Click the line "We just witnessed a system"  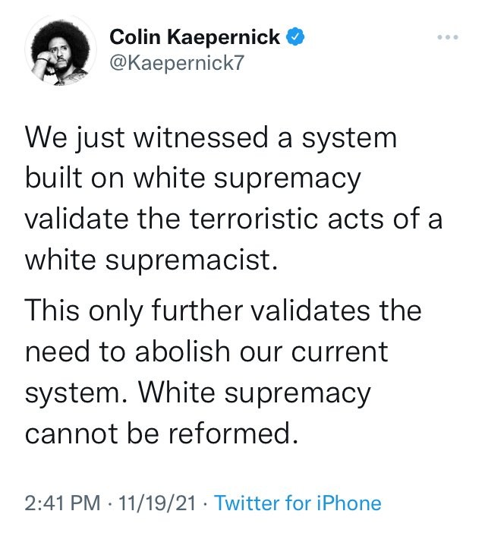click(x=211, y=137)
